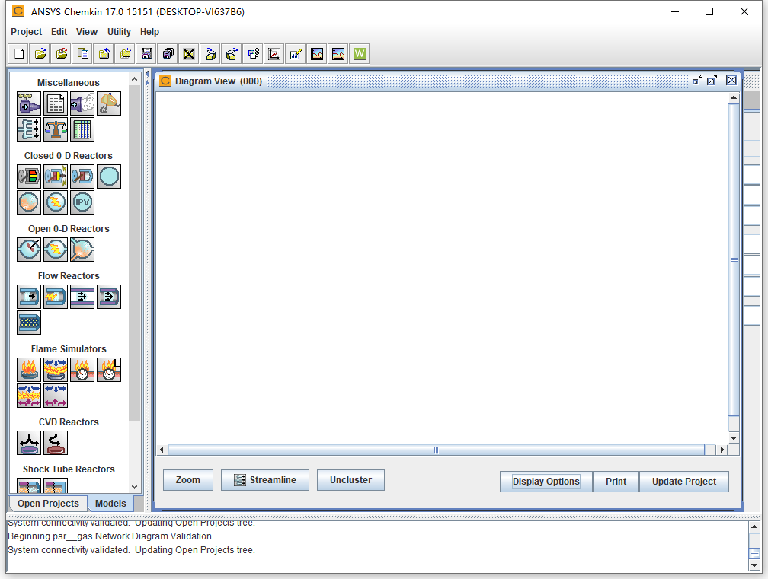Click Diagram View vertical scroll-up arrow
This screenshot has width=768, height=579.
[734, 98]
